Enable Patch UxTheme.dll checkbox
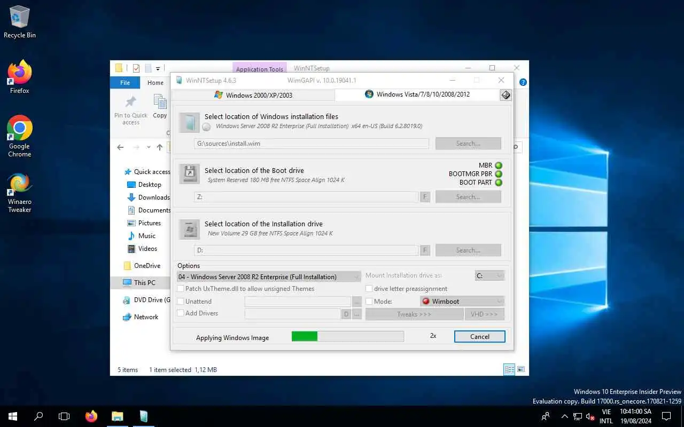 click(181, 289)
